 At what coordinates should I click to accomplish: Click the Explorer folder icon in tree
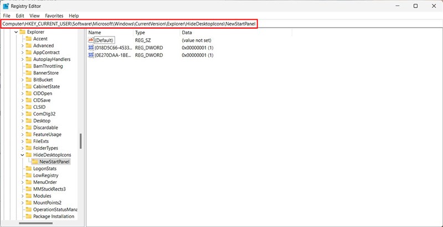(x=22, y=32)
